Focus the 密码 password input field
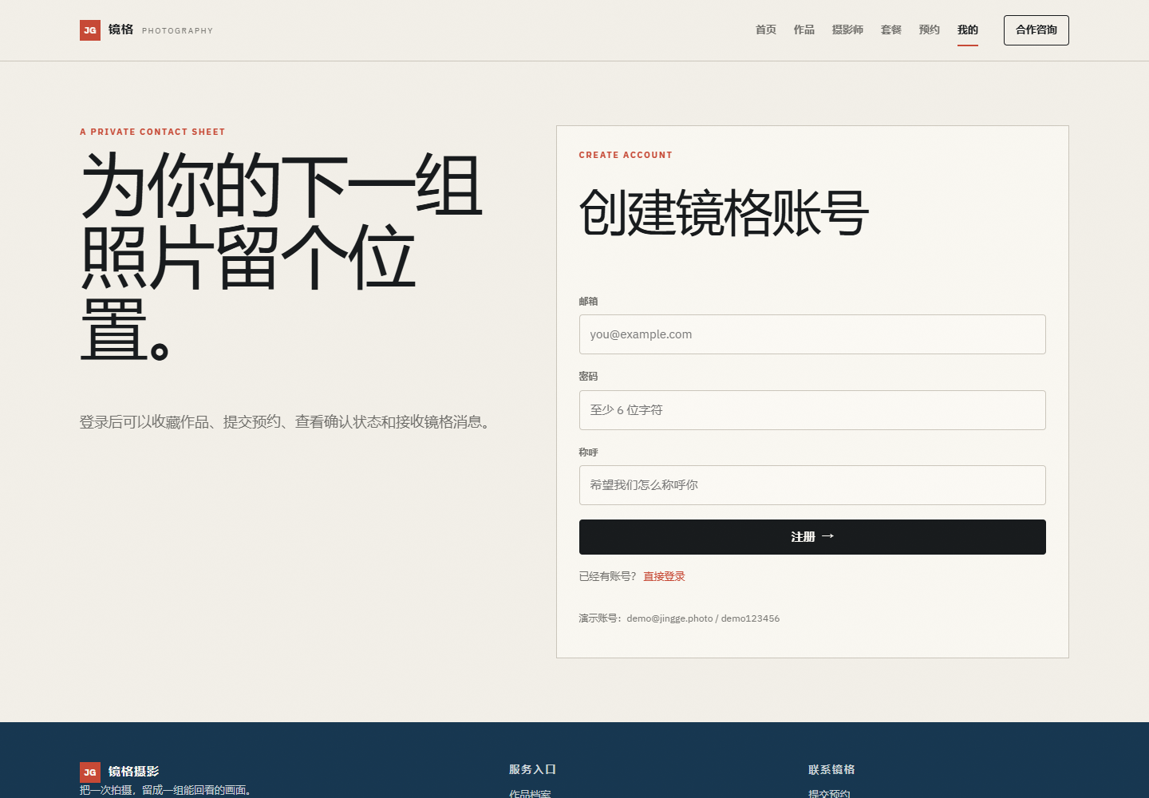Screen dimensions: 1149x798 [x=812, y=410]
